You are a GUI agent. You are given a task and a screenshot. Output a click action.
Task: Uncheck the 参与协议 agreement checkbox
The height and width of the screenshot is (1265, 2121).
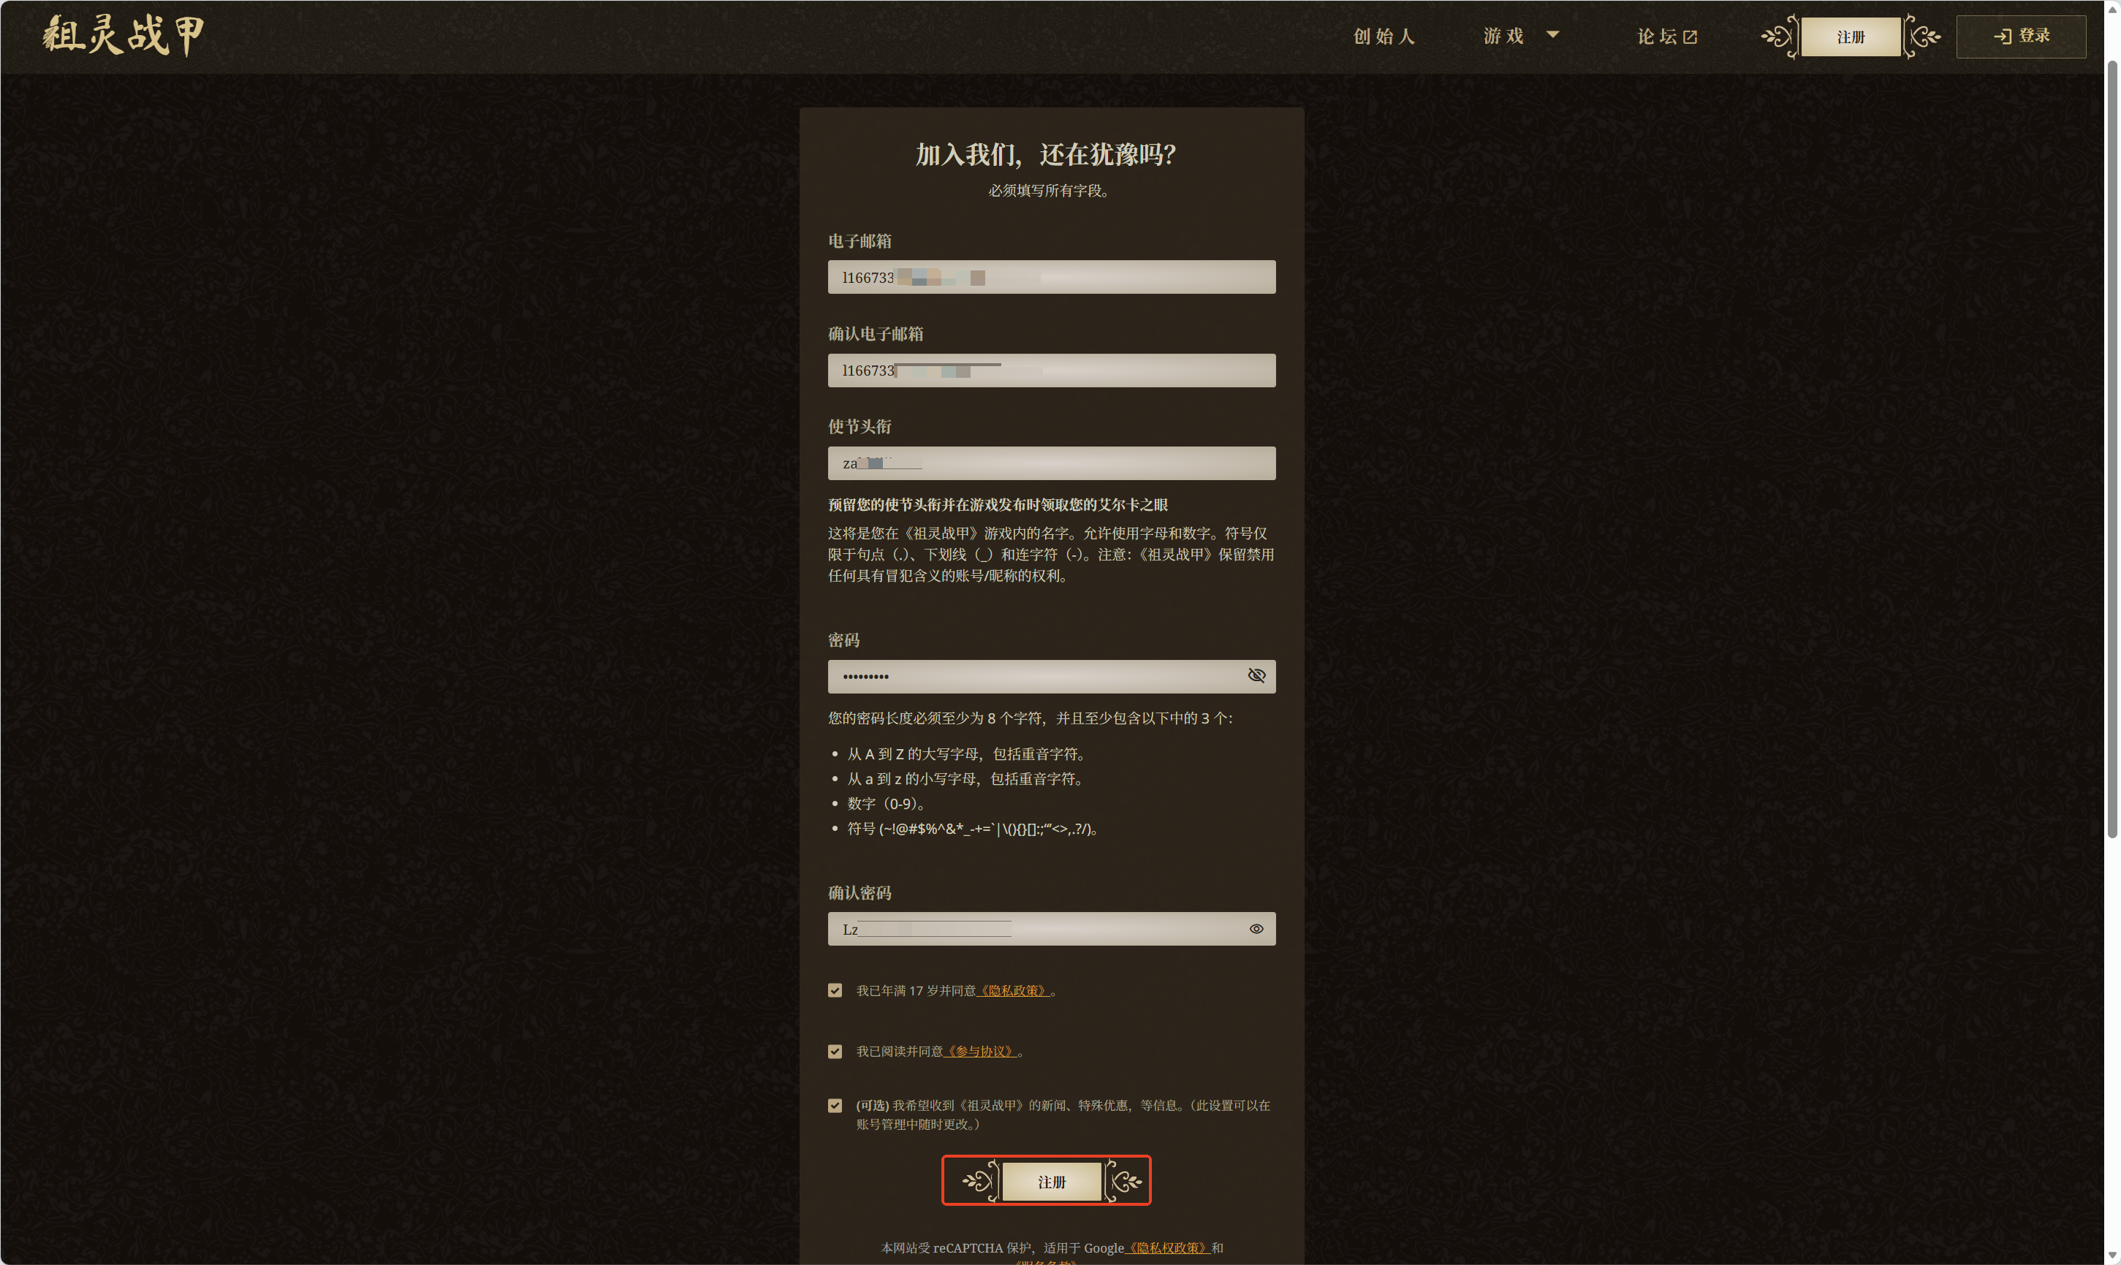click(835, 1052)
